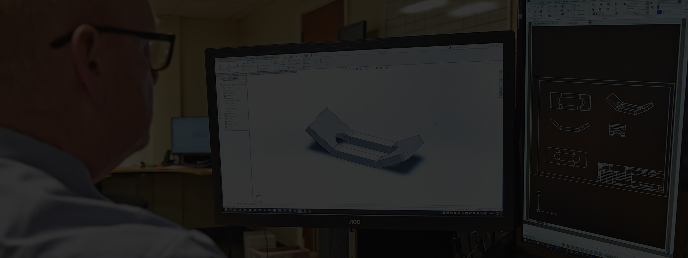Image resolution: width=688 pixels, height=258 pixels.
Task: Open the ByLayer line color dropdown
Action: point(638,4)
